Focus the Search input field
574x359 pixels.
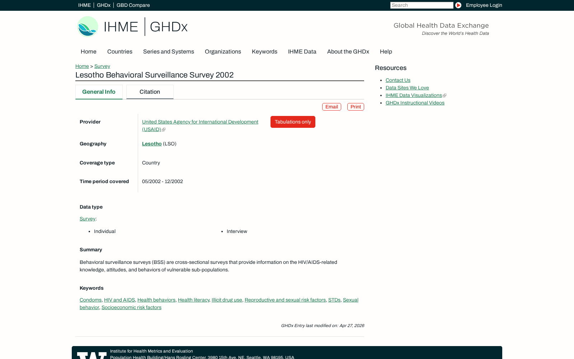click(x=422, y=5)
